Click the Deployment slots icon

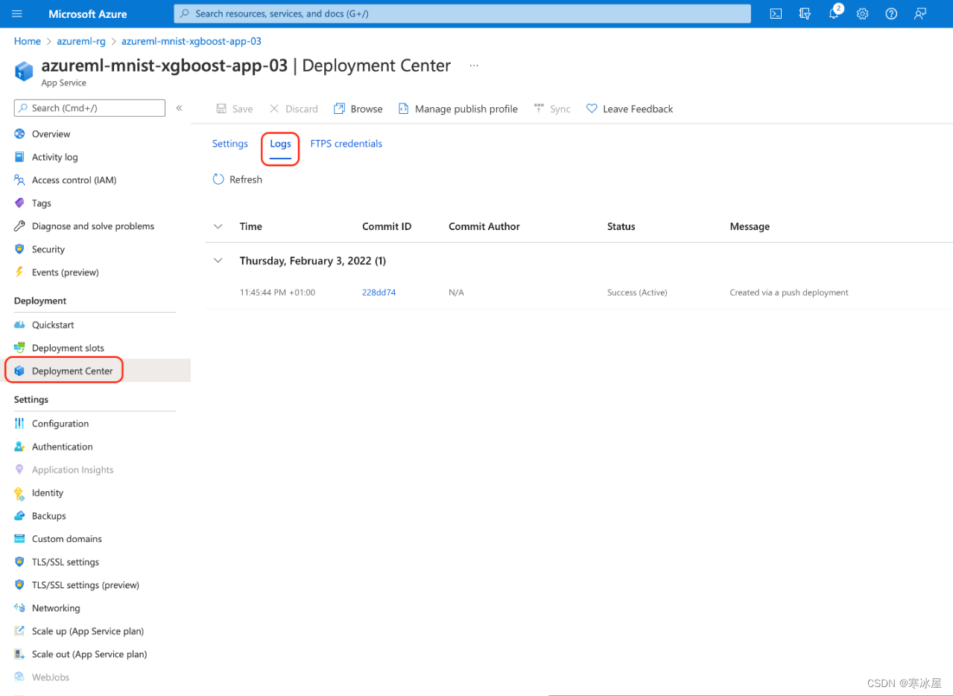pyautogui.click(x=19, y=348)
